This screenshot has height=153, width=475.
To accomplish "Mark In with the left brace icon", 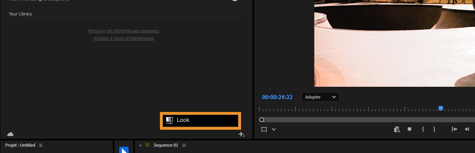I will (x=423, y=129).
